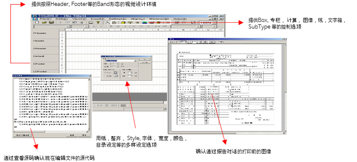357x162 pixels.
Task: Click the grid icon in bottom toolbar
Action: pos(123,106)
